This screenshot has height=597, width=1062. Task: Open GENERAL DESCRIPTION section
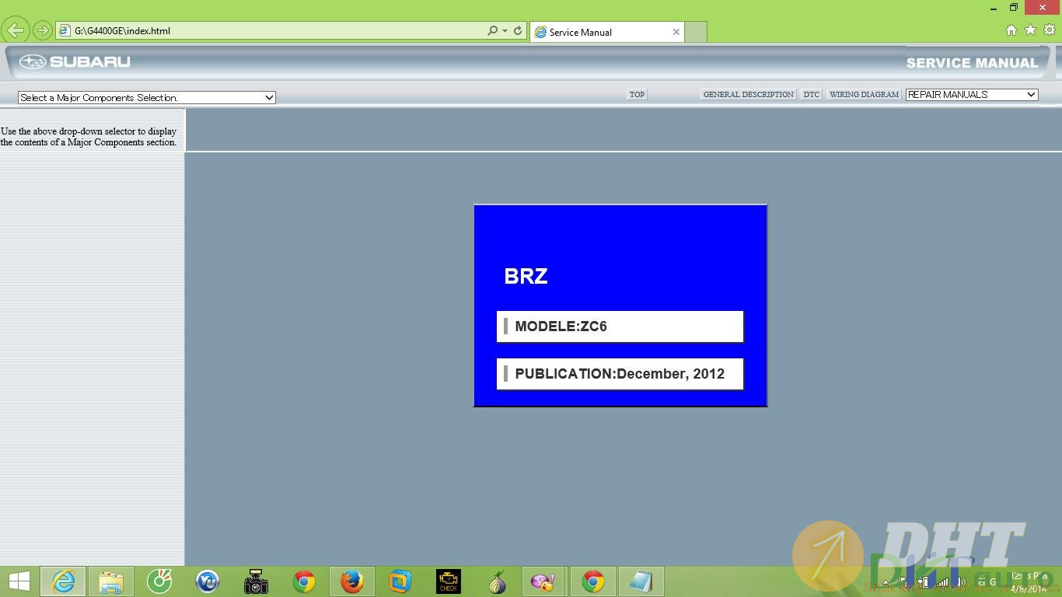click(748, 94)
